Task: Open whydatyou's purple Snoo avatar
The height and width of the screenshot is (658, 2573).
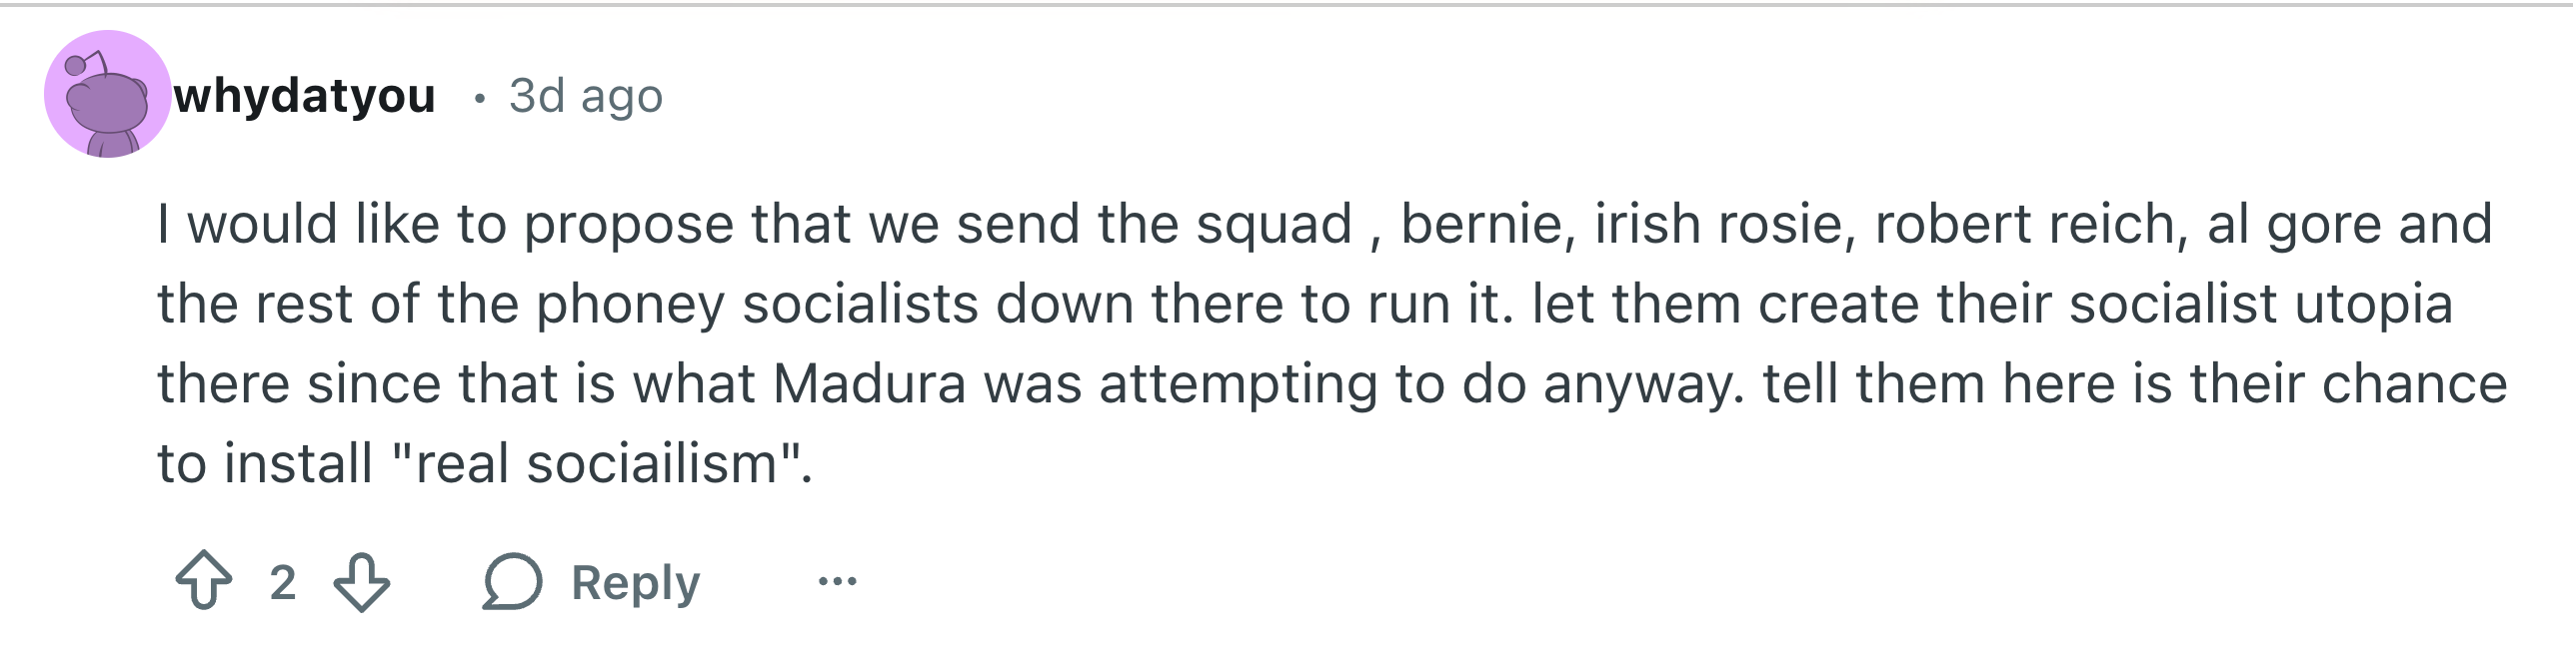Action: click(107, 95)
